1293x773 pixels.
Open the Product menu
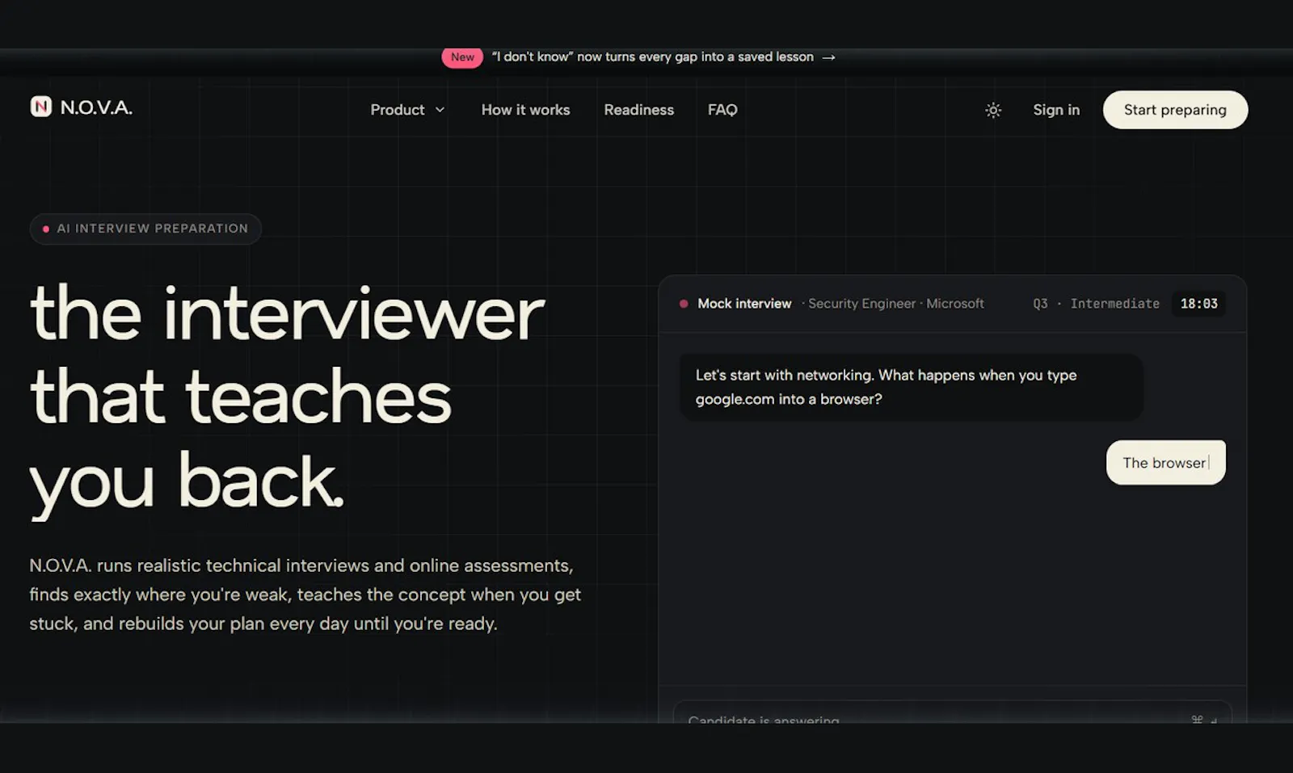407,110
